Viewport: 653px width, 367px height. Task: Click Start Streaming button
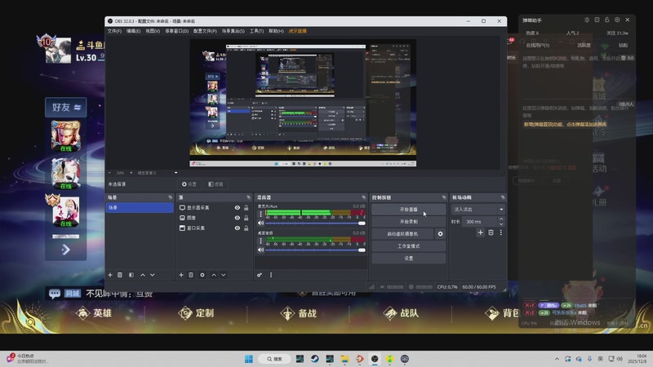(x=409, y=210)
